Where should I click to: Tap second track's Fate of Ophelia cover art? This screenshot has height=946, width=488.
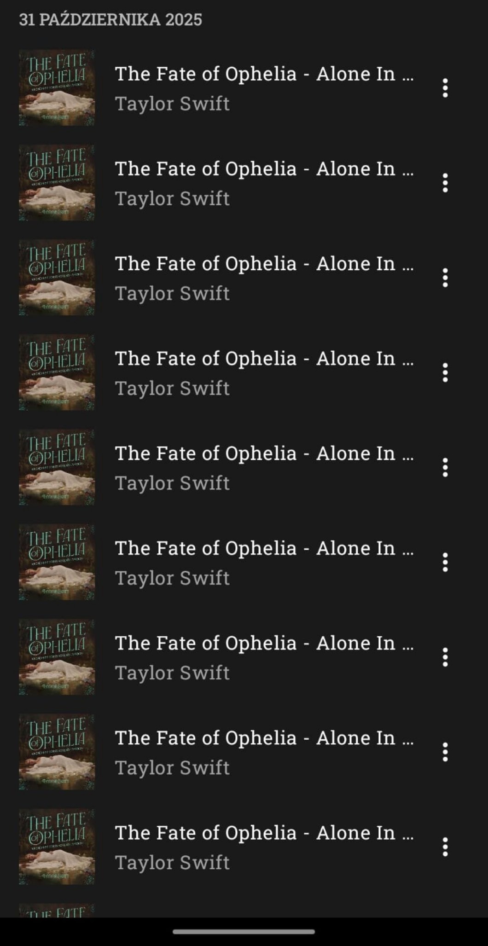pos(57,183)
